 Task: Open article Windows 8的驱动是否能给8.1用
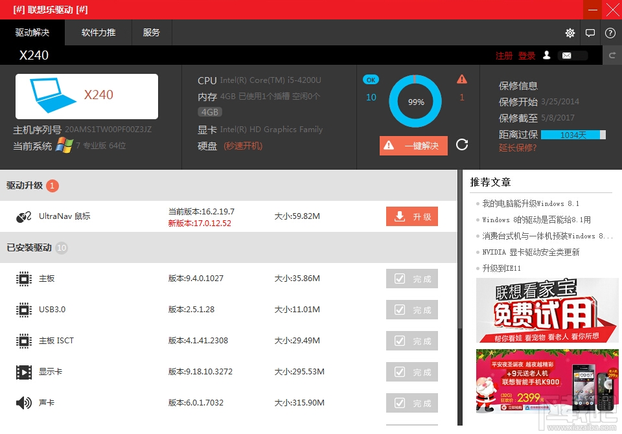point(536,220)
